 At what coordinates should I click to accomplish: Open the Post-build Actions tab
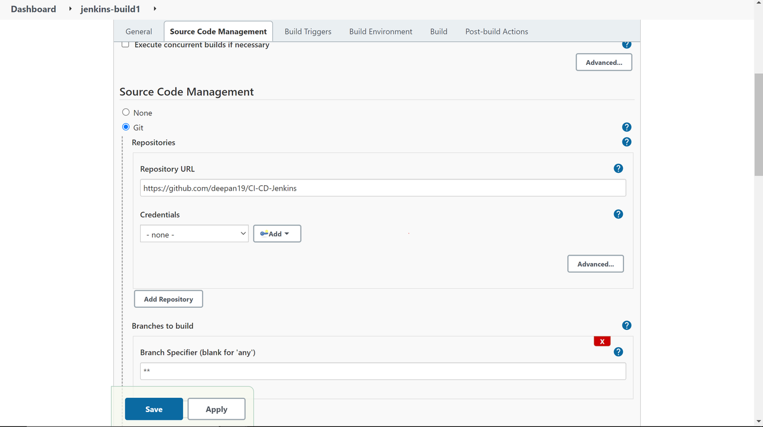pos(497,32)
